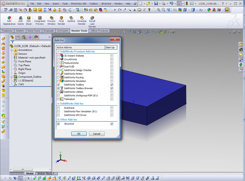
Task: Open the Design Library folder icon in task pane
Action: coord(241,54)
